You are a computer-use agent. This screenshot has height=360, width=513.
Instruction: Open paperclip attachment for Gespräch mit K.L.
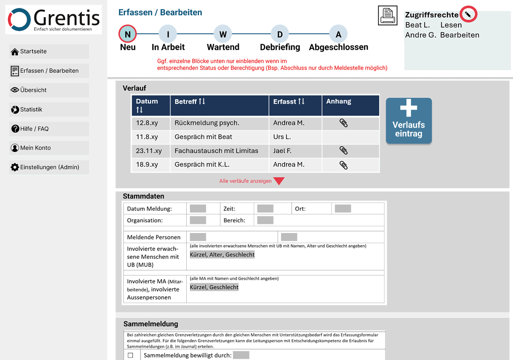[343, 165]
